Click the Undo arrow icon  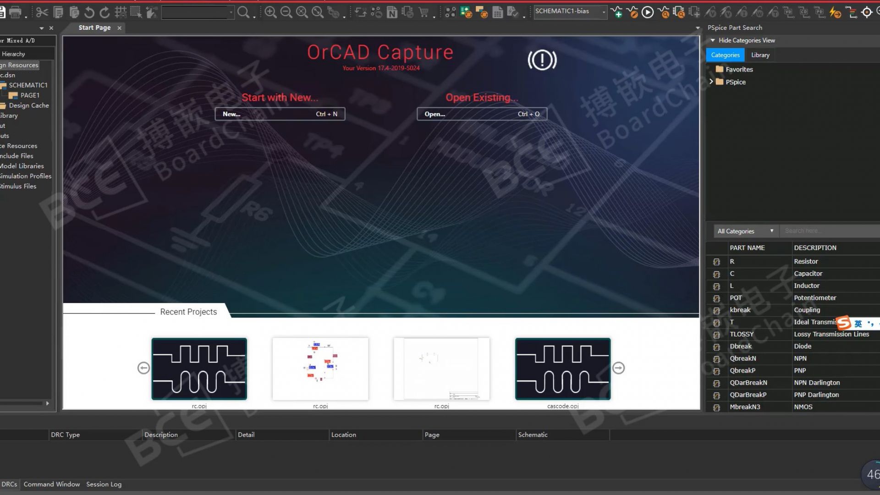[89, 12]
